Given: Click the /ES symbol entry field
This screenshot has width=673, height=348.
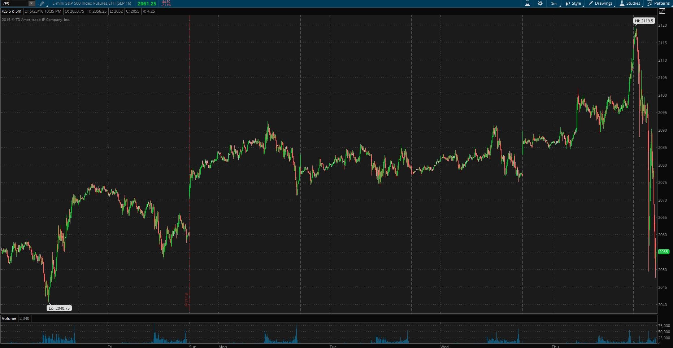Looking at the screenshot, I should pos(15,4).
